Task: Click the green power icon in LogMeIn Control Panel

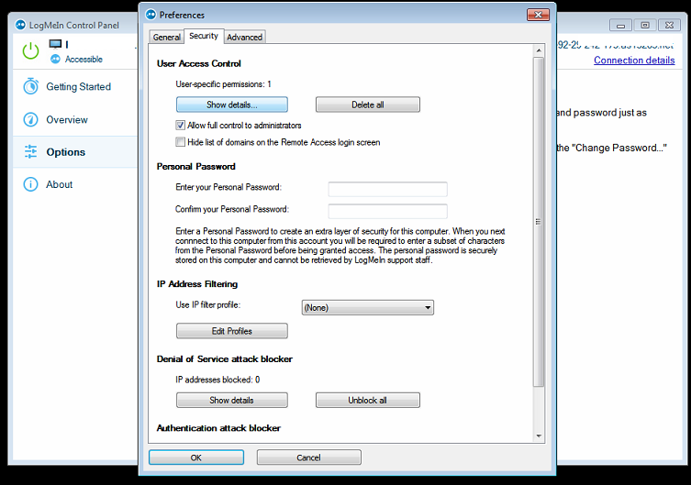Action: click(x=31, y=51)
